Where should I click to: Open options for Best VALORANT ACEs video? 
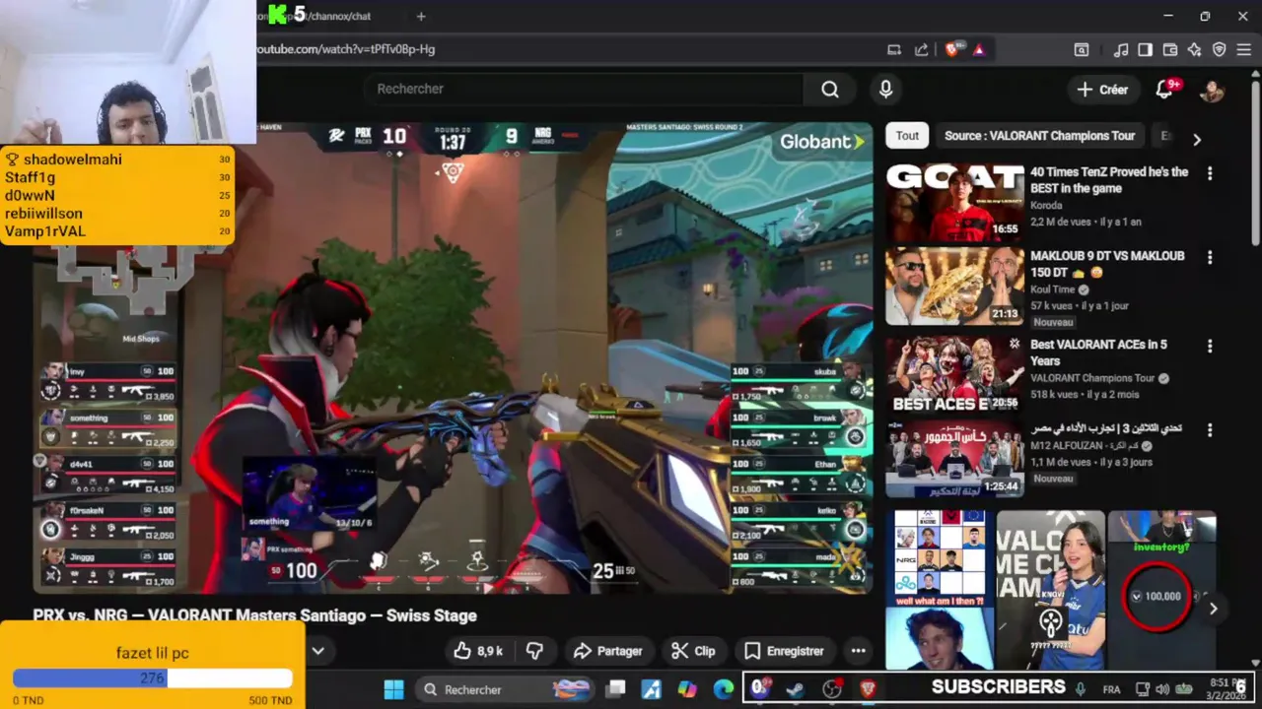click(1210, 347)
